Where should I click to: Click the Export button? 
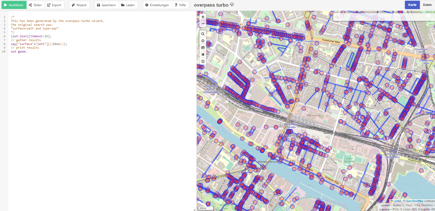[54, 5]
